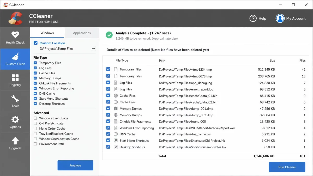Click the file icon for ~tmp1234.tmp row
The width and height of the screenshot is (313, 176).
(x=116, y=69)
